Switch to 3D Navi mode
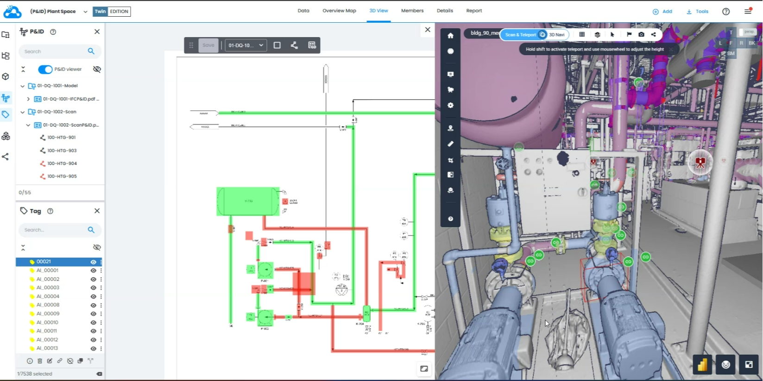This screenshot has height=381, width=763. tap(557, 35)
